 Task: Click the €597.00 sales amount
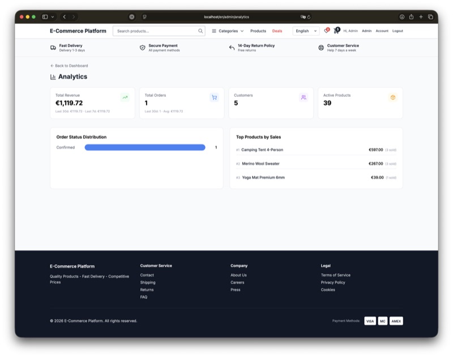tap(375, 150)
